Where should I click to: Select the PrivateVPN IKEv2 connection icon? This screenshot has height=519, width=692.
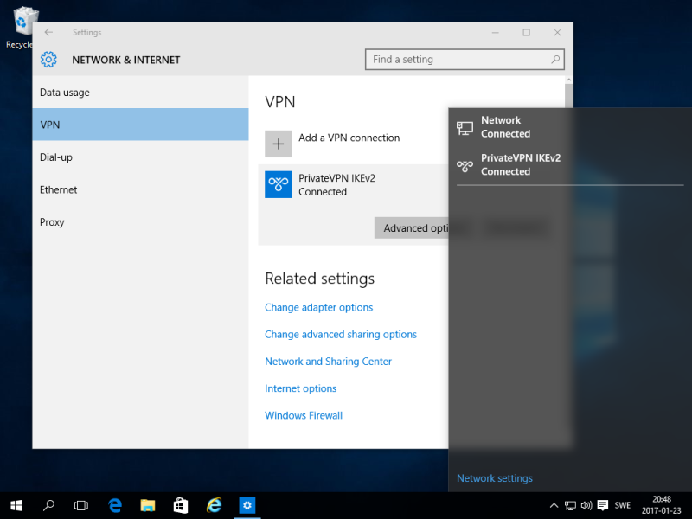point(278,184)
